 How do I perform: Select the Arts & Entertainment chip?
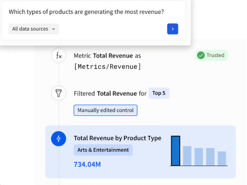coord(103,150)
